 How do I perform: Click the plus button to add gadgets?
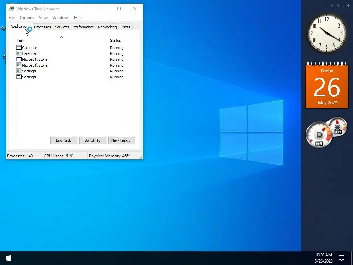point(348,6)
